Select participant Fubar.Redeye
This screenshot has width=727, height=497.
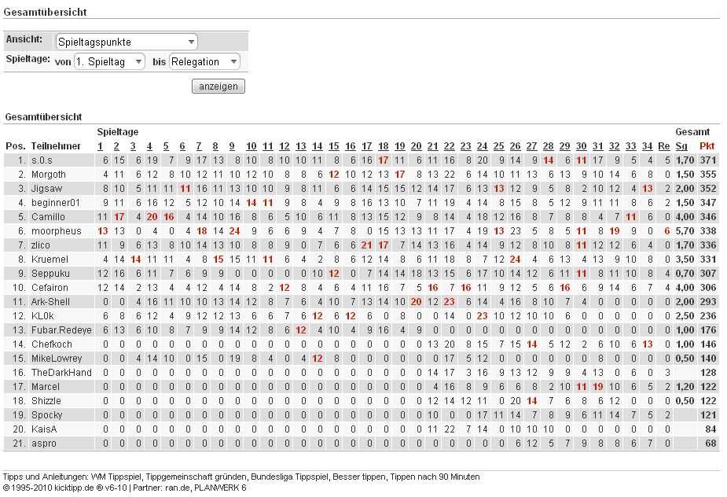[61, 330]
